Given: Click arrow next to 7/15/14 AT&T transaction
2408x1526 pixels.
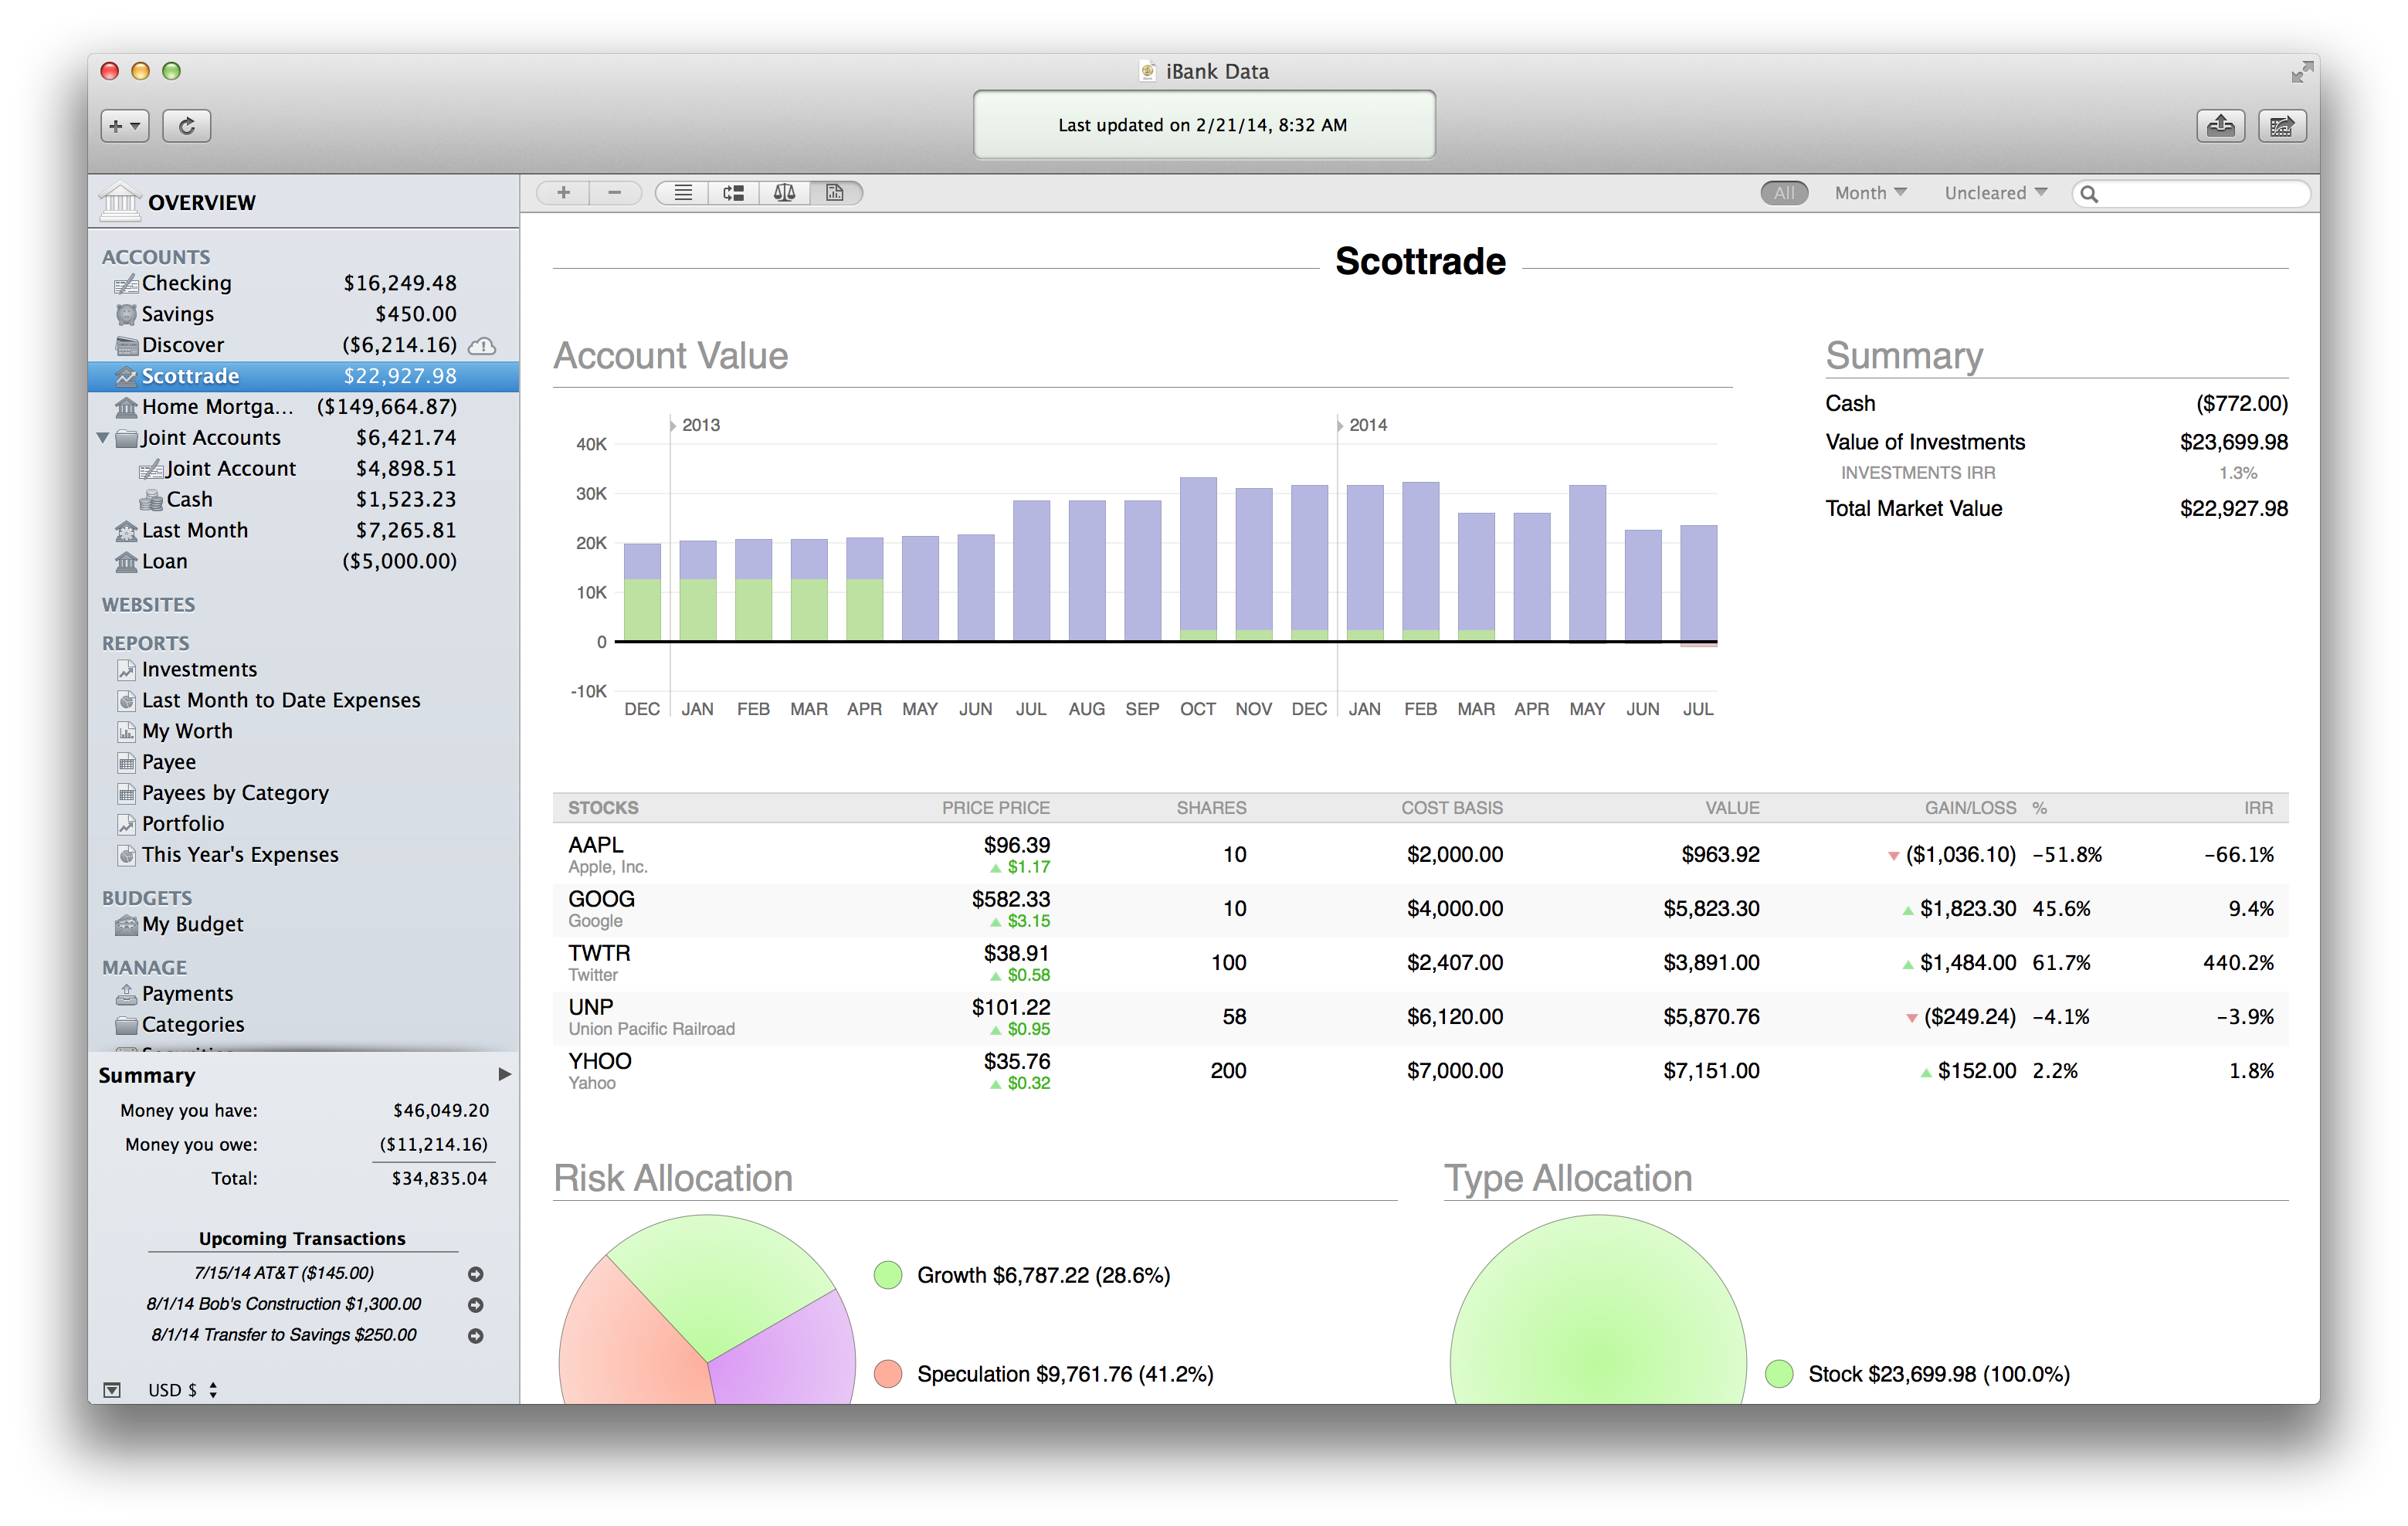Looking at the screenshot, I should click(476, 1274).
